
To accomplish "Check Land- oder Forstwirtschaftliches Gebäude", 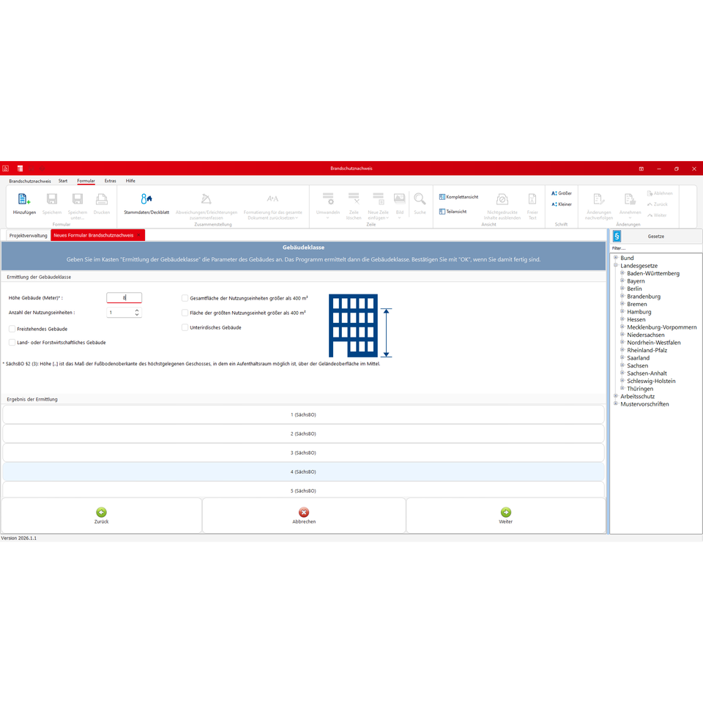I will point(12,342).
